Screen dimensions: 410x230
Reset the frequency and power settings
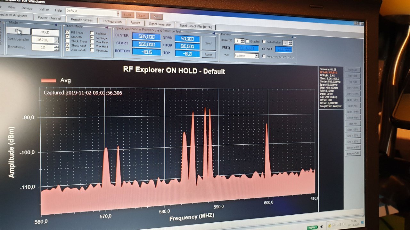209,55
